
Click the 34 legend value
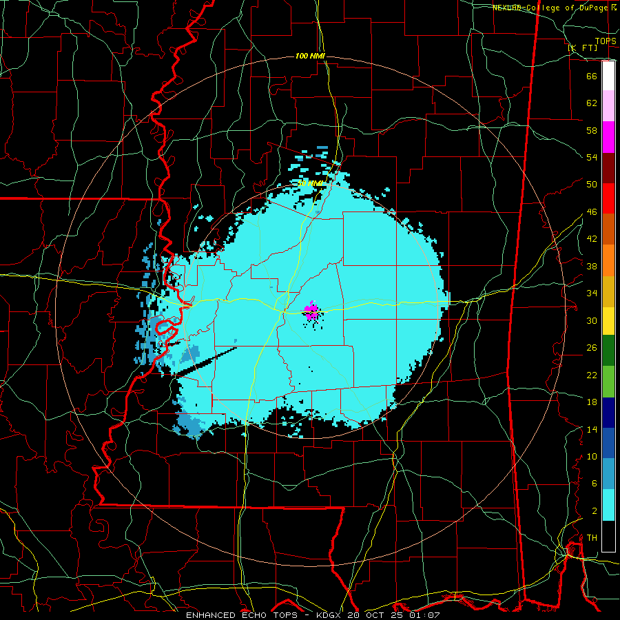click(x=592, y=293)
